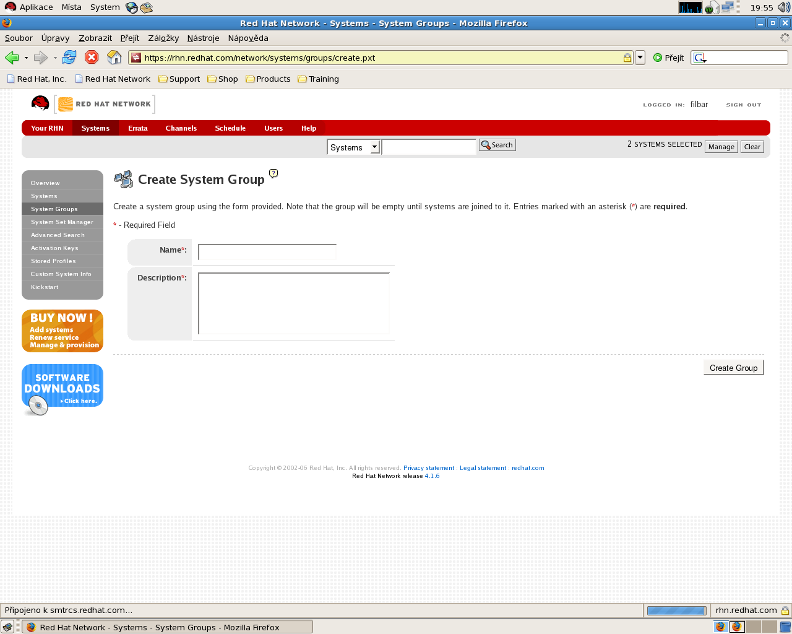Open the Místa panel menu
792x634 pixels.
coord(71,7)
